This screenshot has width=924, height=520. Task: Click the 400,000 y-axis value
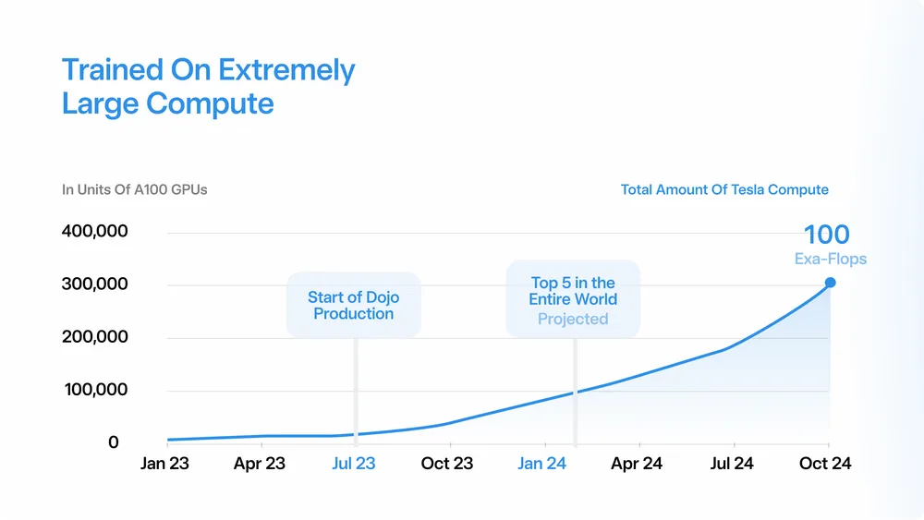(x=95, y=231)
